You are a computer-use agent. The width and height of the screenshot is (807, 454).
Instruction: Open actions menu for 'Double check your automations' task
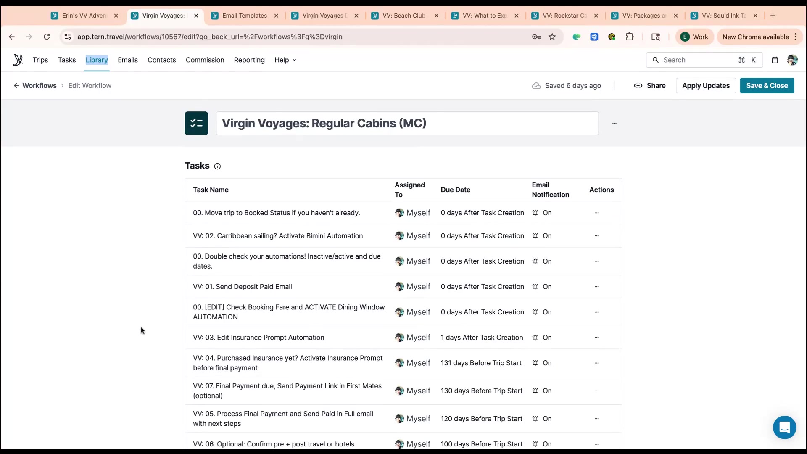coord(596,261)
